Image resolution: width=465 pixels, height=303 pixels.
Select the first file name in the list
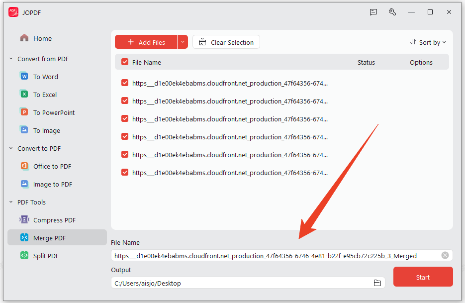(230, 83)
